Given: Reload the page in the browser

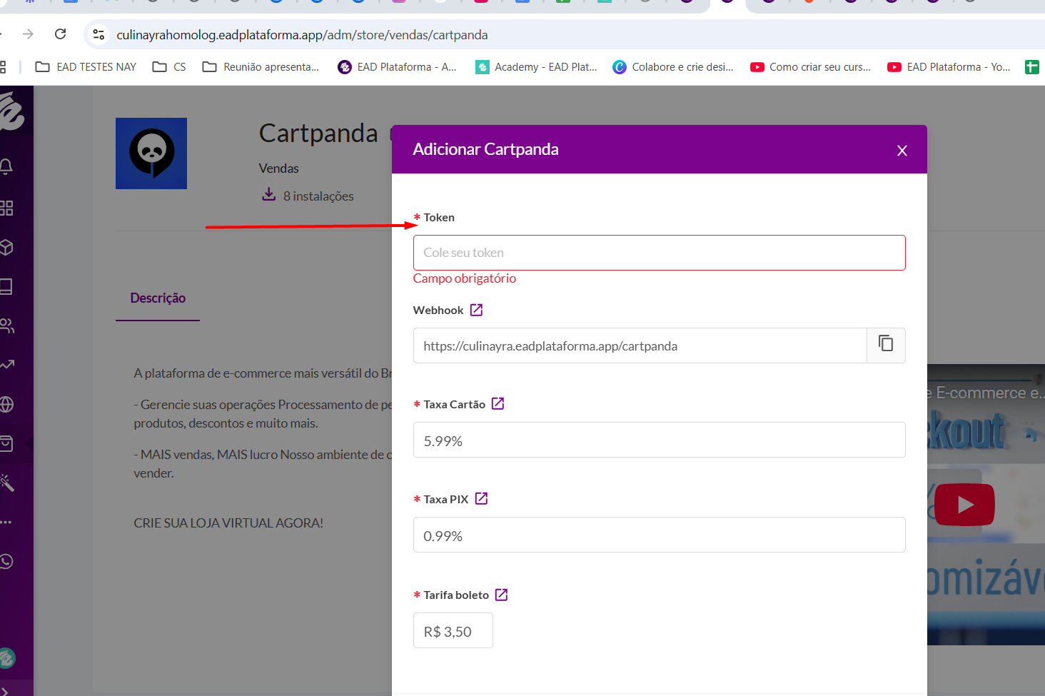Looking at the screenshot, I should [x=61, y=34].
